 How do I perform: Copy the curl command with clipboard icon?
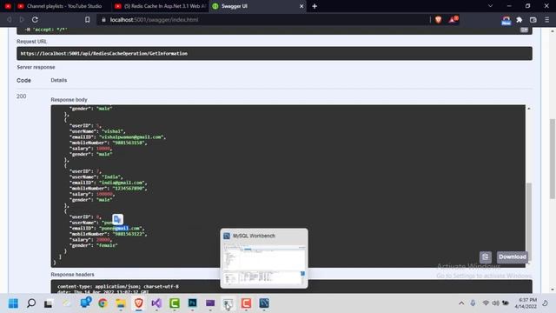[524, 30]
